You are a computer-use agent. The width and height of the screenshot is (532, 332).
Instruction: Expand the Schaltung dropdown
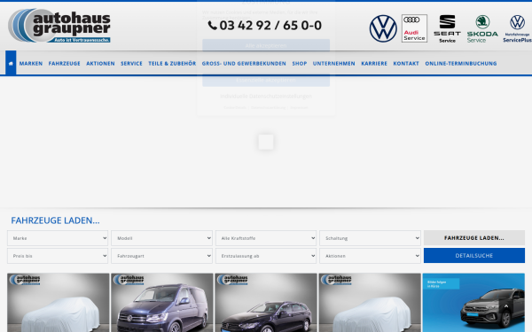370,238
